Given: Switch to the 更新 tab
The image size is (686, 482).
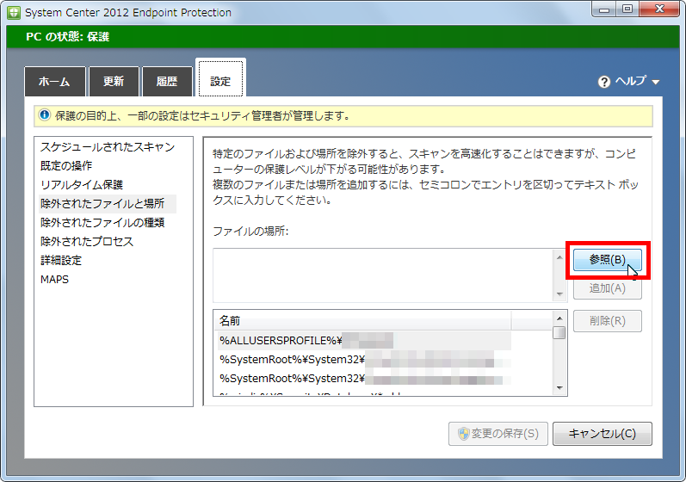Looking at the screenshot, I should (114, 82).
